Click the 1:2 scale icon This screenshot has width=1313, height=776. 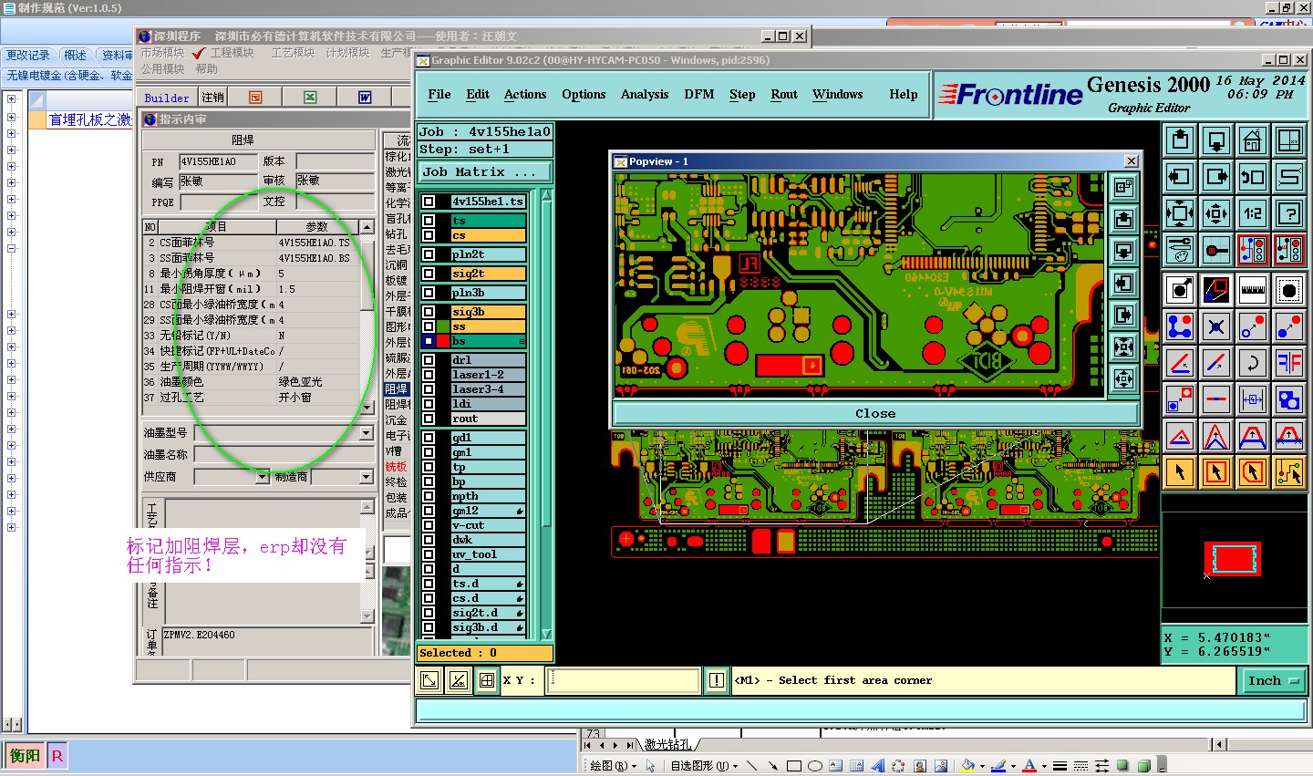[1252, 214]
